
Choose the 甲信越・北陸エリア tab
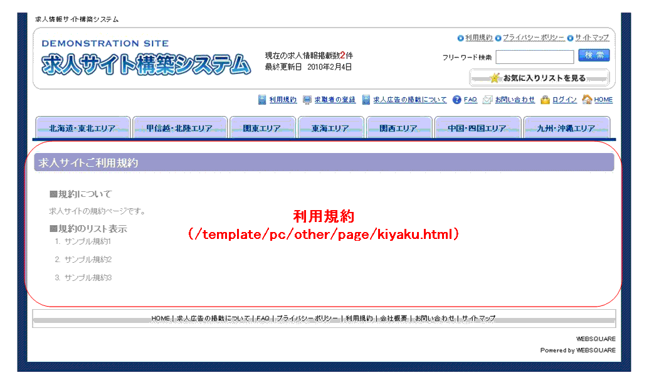click(180, 128)
